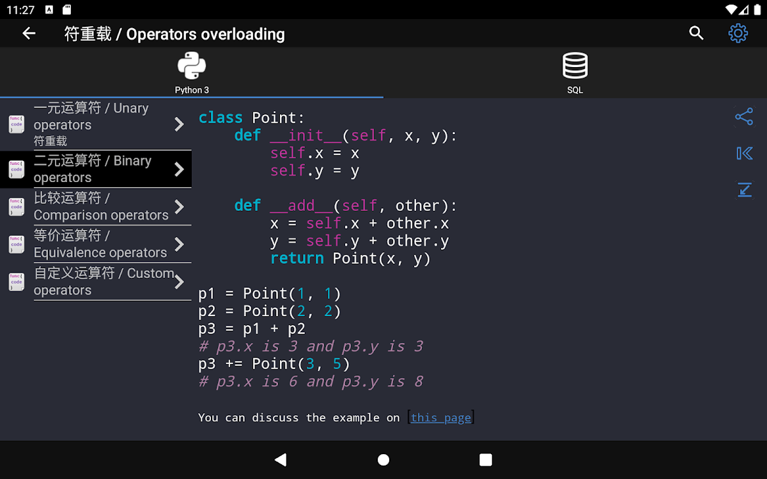767x479 pixels.
Task: Open the 'this page' discussion link
Action: click(440, 418)
